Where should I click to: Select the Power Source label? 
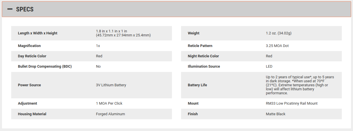pos(29,85)
